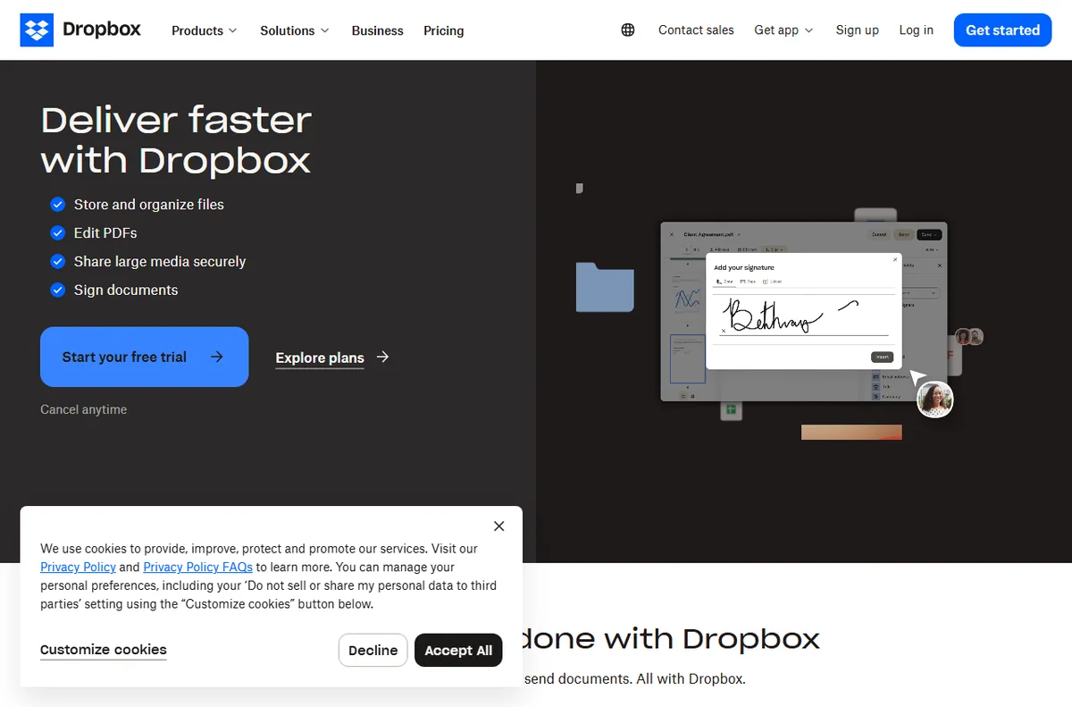Click the 'Cancel anytime' text

click(x=84, y=409)
